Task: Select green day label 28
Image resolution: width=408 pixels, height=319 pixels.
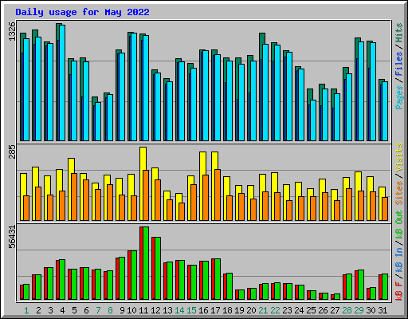Action: tap(347, 310)
